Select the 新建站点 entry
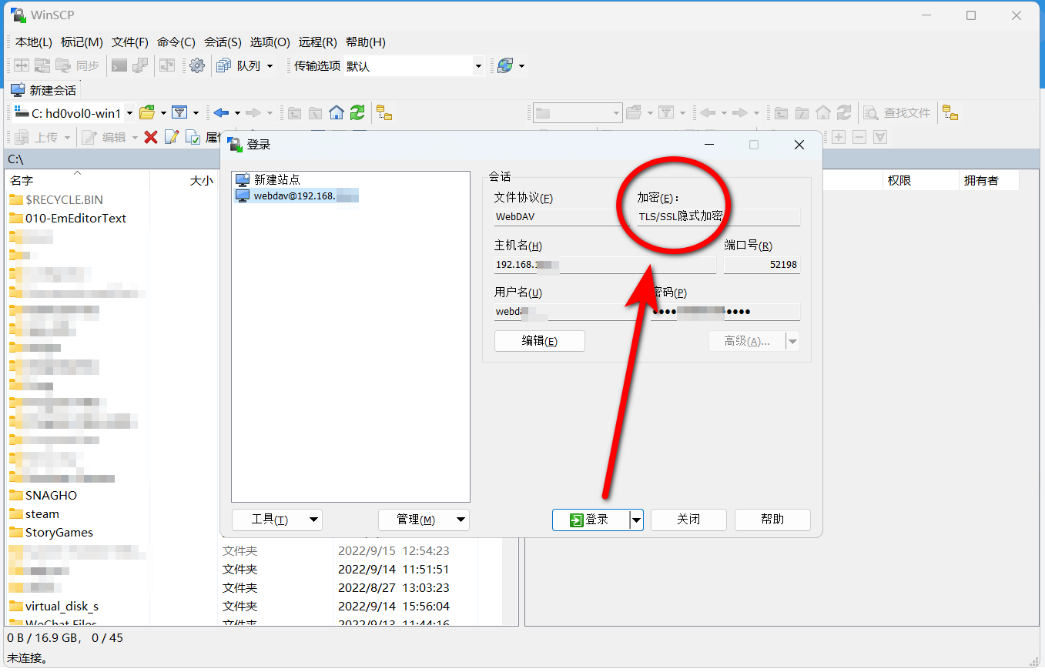The height and width of the screenshot is (672, 1045). point(276,179)
